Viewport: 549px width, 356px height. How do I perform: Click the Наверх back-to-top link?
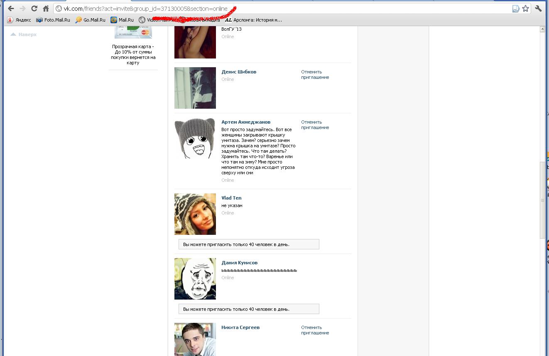(24, 34)
